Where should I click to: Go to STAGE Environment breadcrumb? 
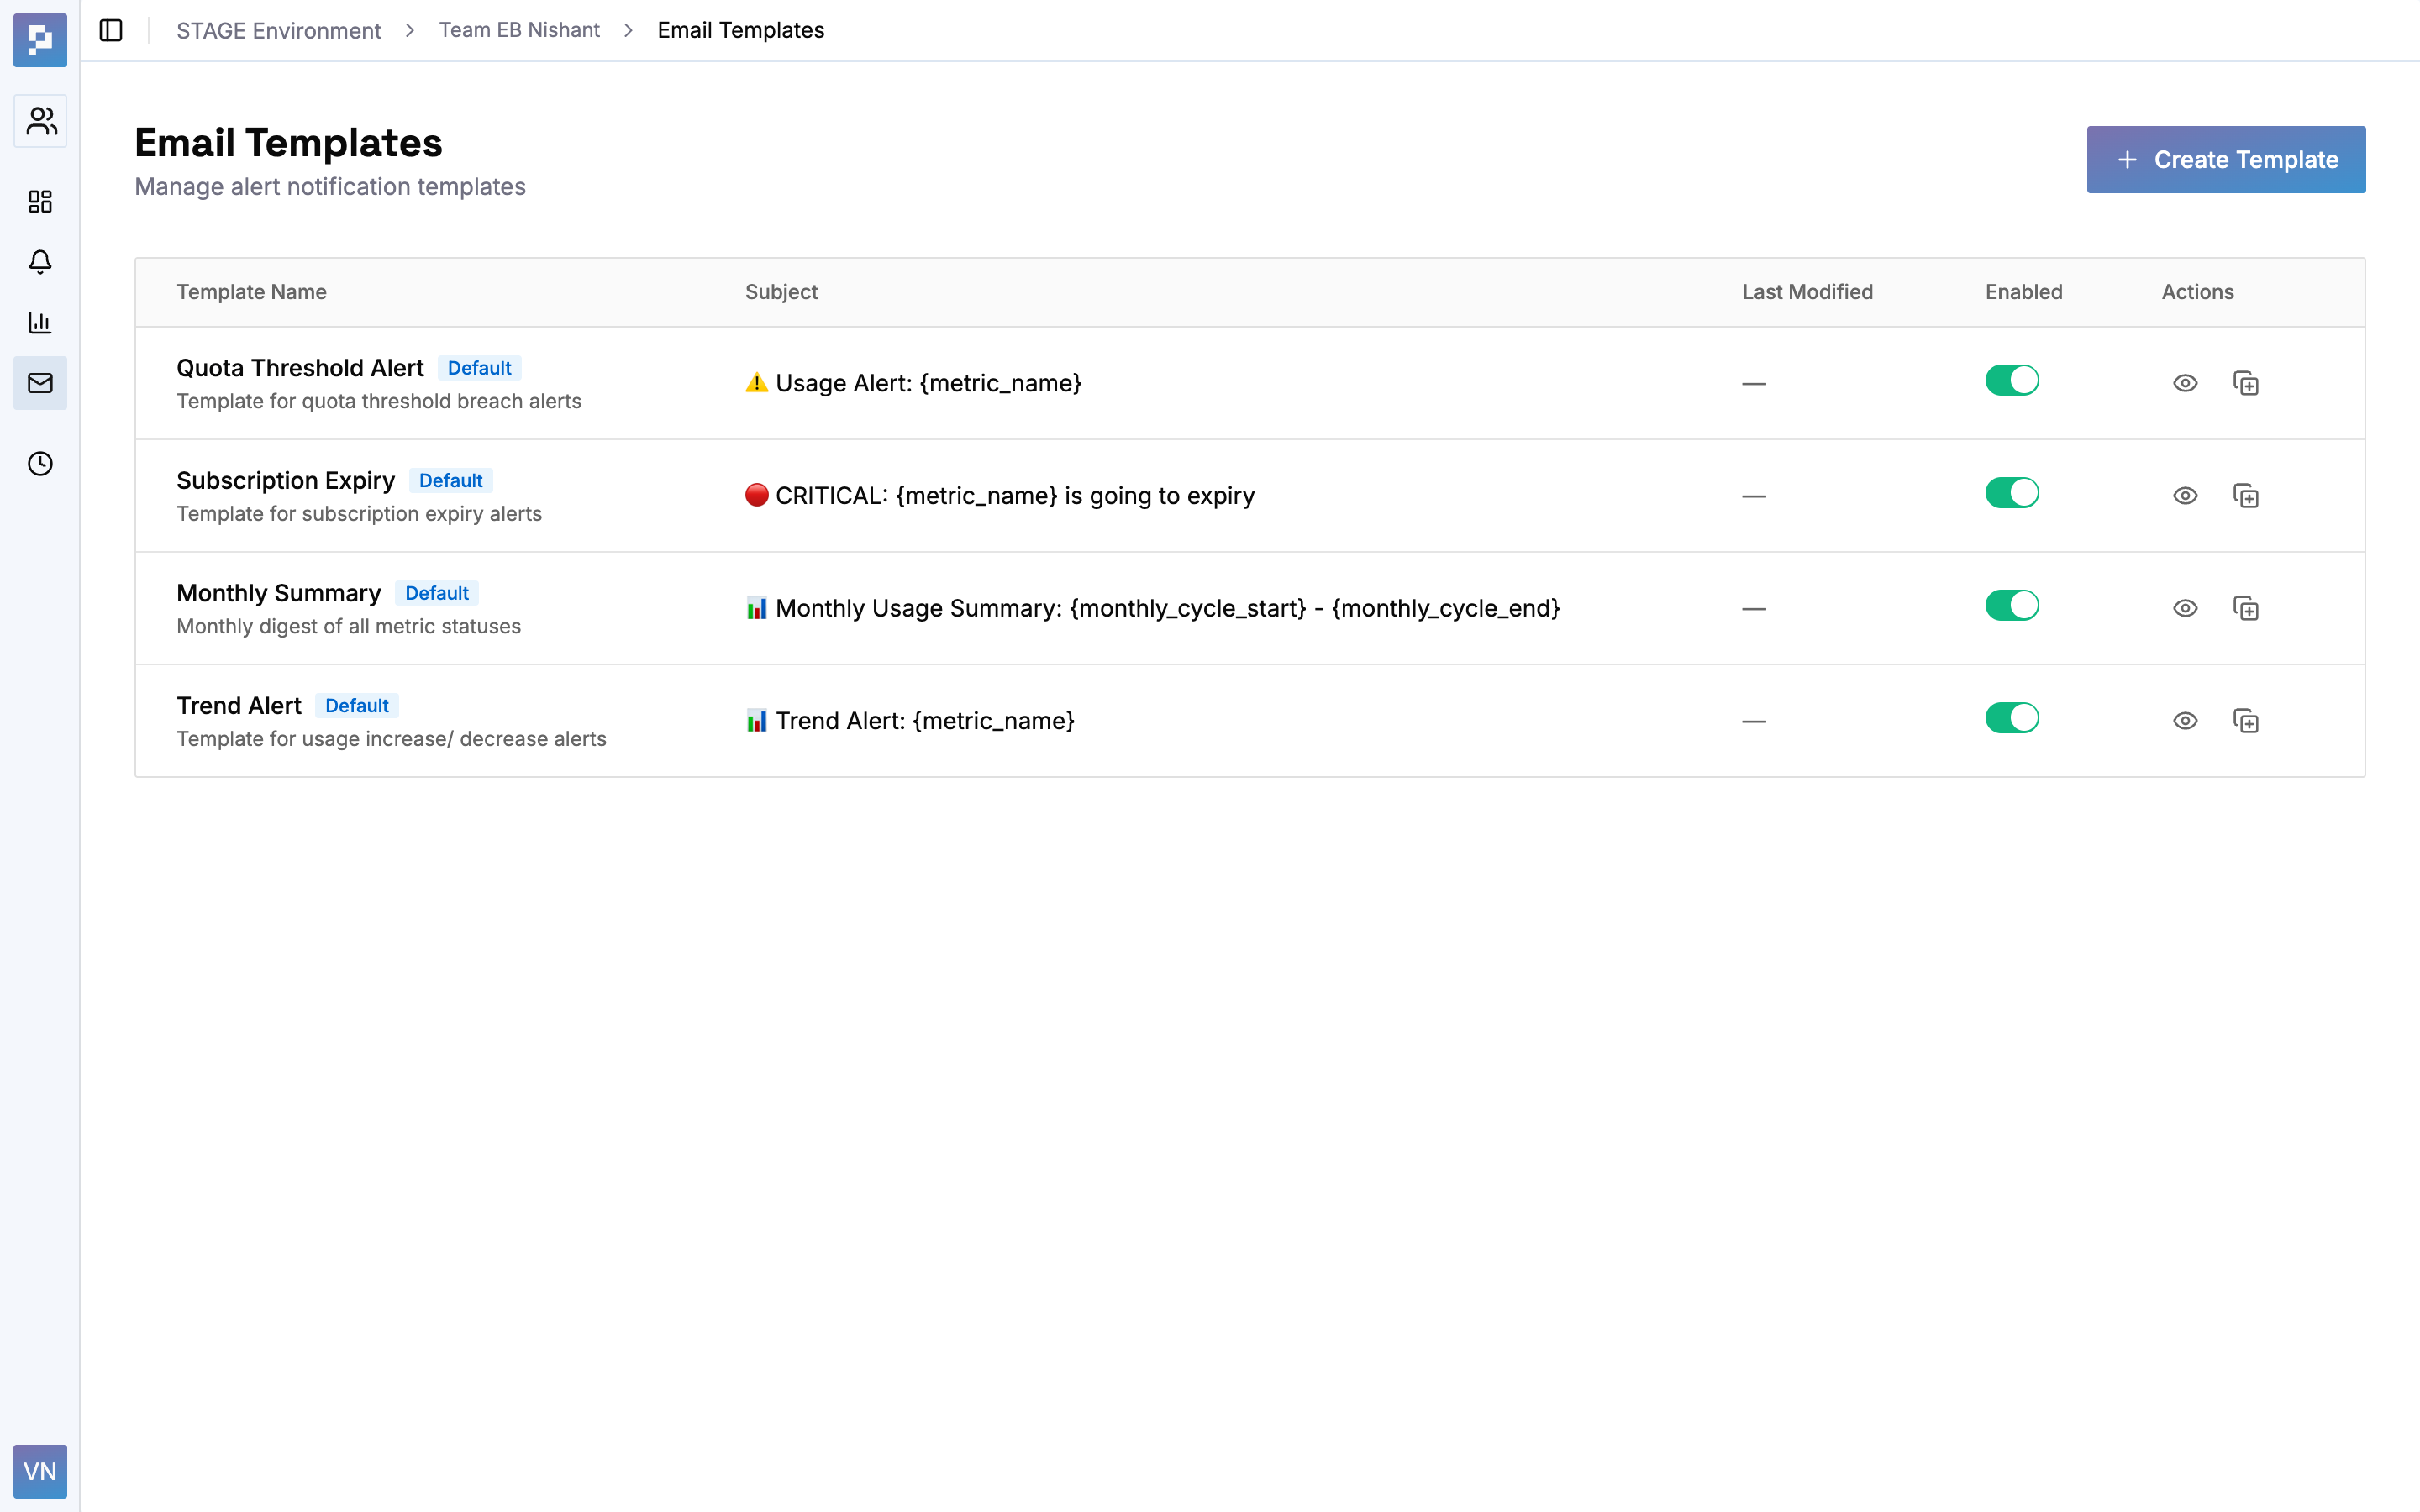pyautogui.click(x=278, y=30)
